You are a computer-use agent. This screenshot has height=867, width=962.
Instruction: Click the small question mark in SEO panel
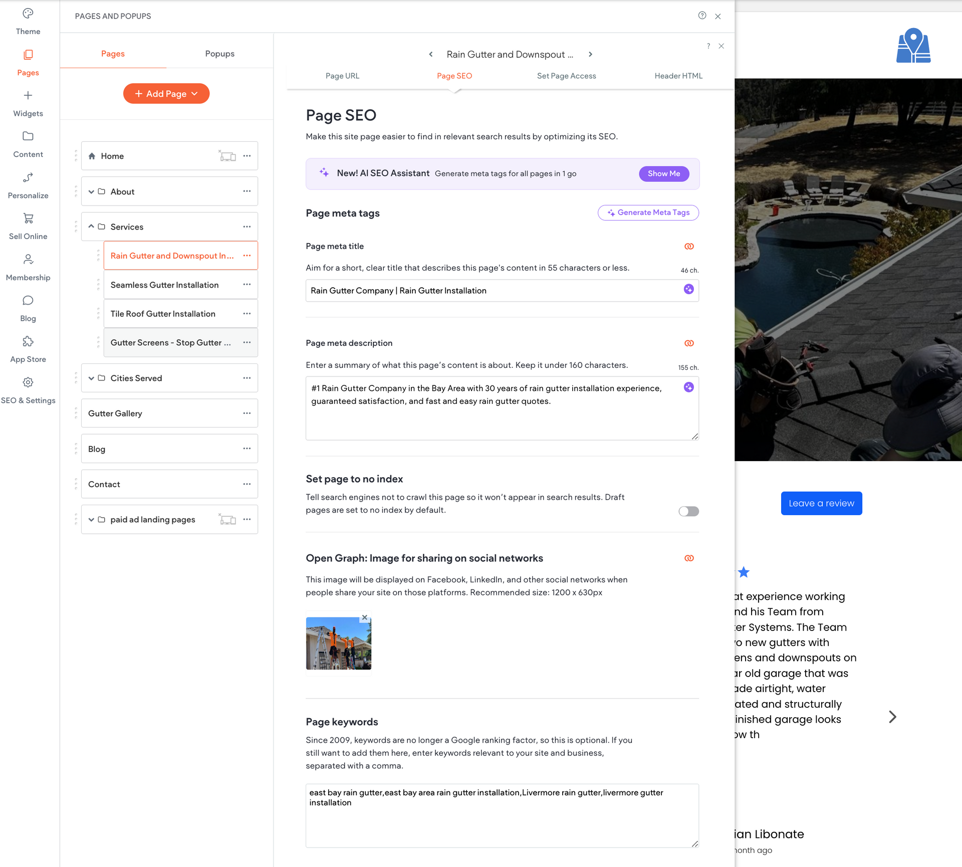click(708, 46)
